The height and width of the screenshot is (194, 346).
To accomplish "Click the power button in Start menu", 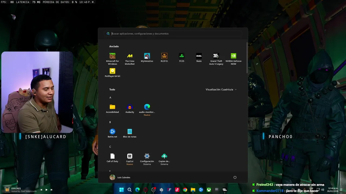I will coord(235,177).
